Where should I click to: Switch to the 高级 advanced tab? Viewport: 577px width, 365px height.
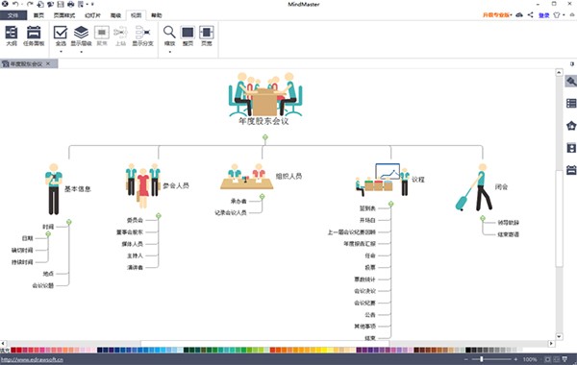click(x=115, y=15)
